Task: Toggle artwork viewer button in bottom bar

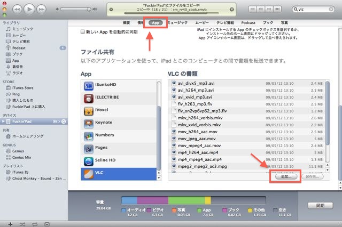Action: (47, 224)
